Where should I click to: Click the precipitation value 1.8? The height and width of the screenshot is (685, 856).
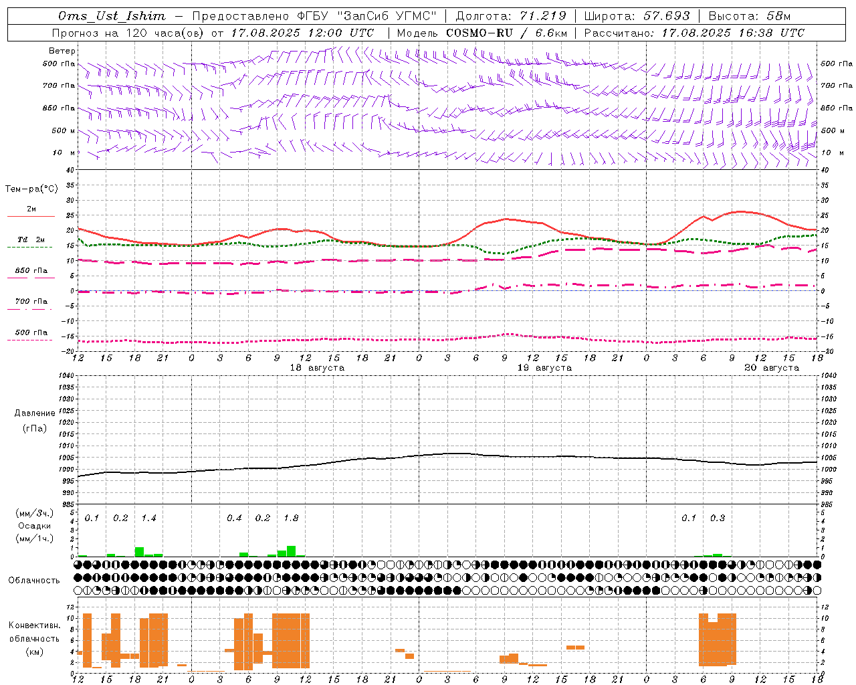pos(291,518)
